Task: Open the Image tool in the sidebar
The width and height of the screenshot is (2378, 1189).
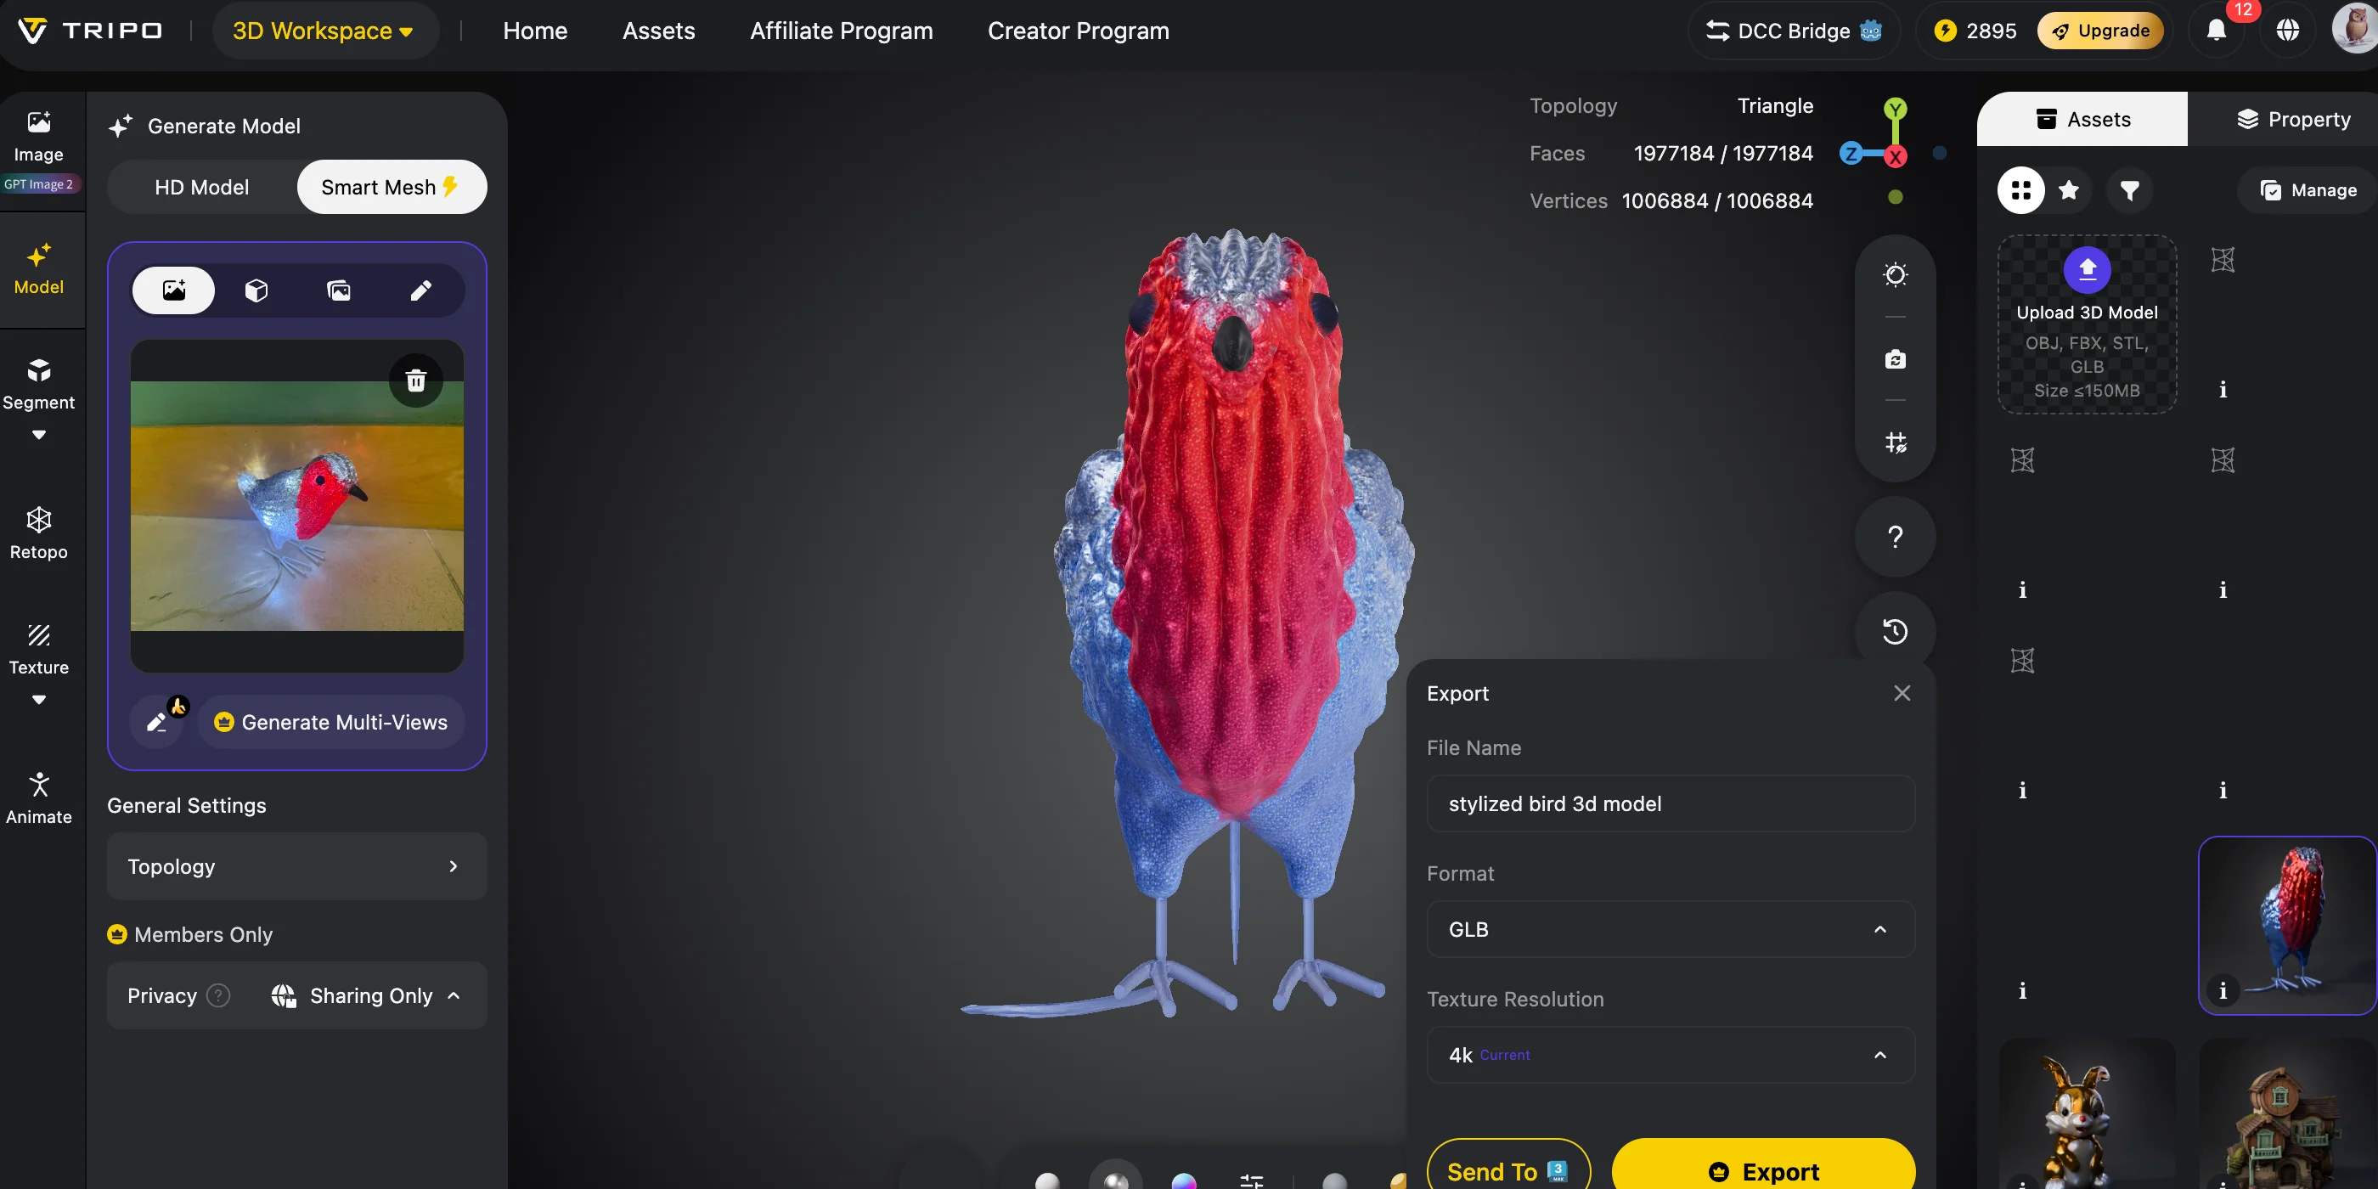Action: [38, 137]
